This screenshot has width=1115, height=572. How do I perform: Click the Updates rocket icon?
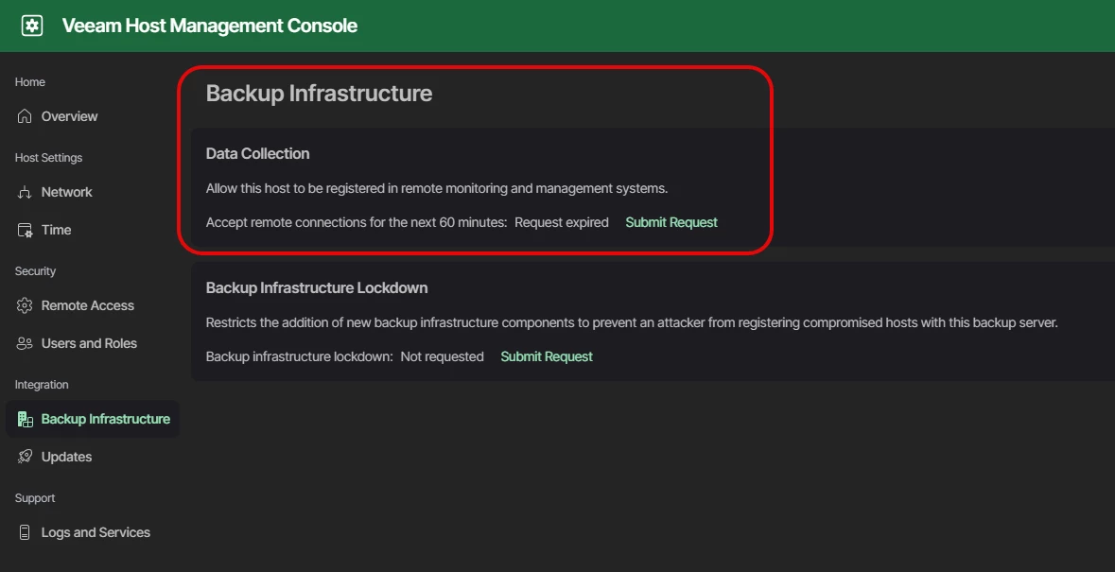25,457
